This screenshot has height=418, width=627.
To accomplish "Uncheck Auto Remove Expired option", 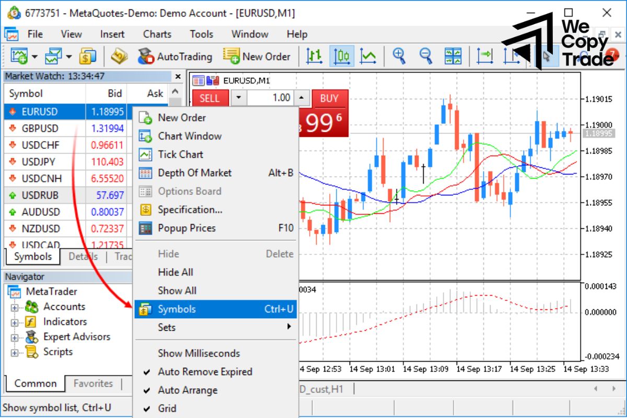I will (x=205, y=372).
